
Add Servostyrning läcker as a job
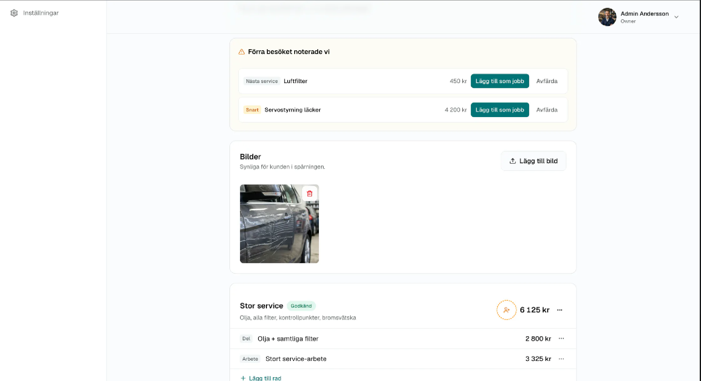[x=500, y=110]
